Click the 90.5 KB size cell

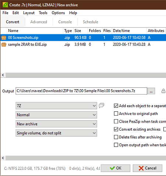80,38
